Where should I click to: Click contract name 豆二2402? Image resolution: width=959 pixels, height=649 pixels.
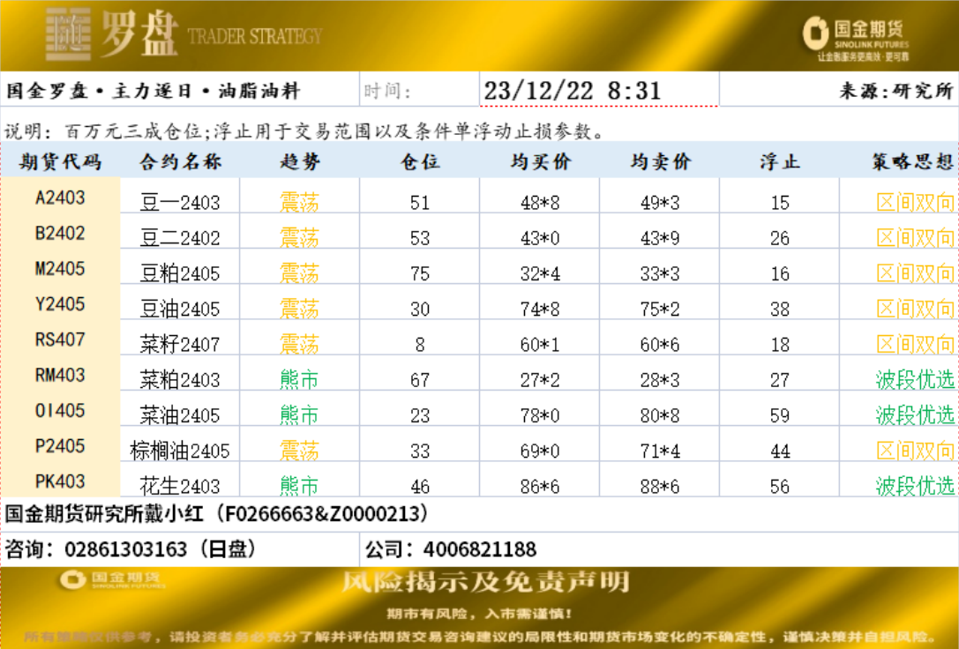coord(180,238)
